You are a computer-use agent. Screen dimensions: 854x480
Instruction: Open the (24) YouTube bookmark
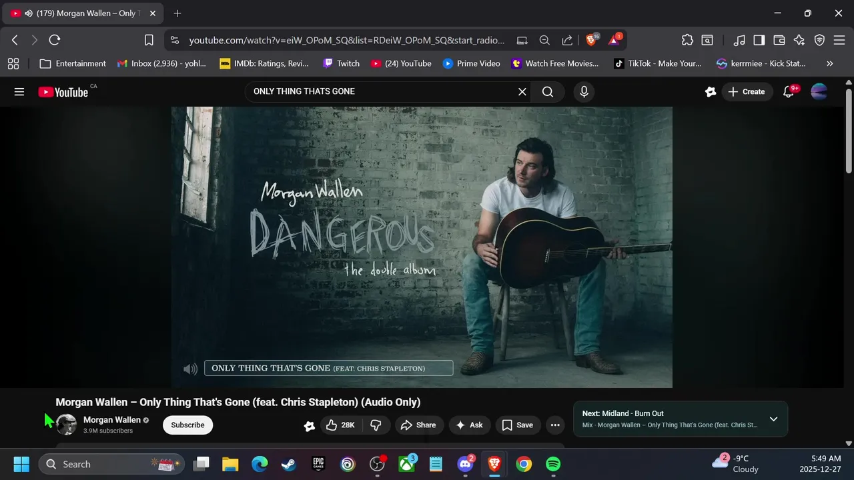coord(402,63)
